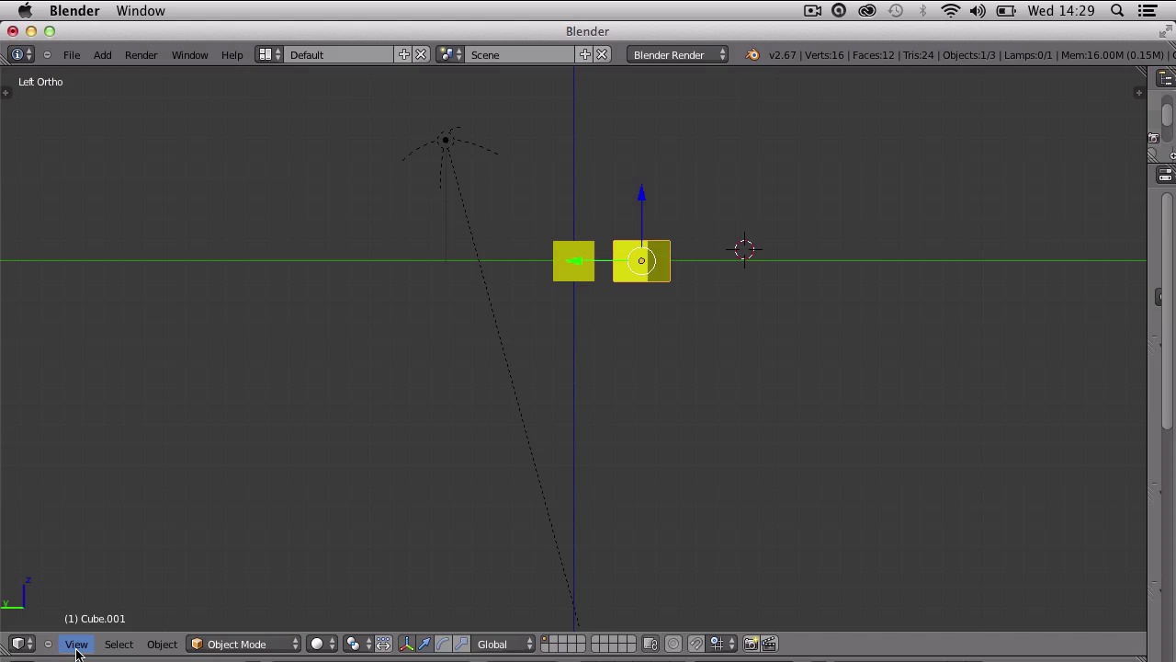Open the Window menu in Blender header
The image size is (1176, 662).
coord(189,55)
